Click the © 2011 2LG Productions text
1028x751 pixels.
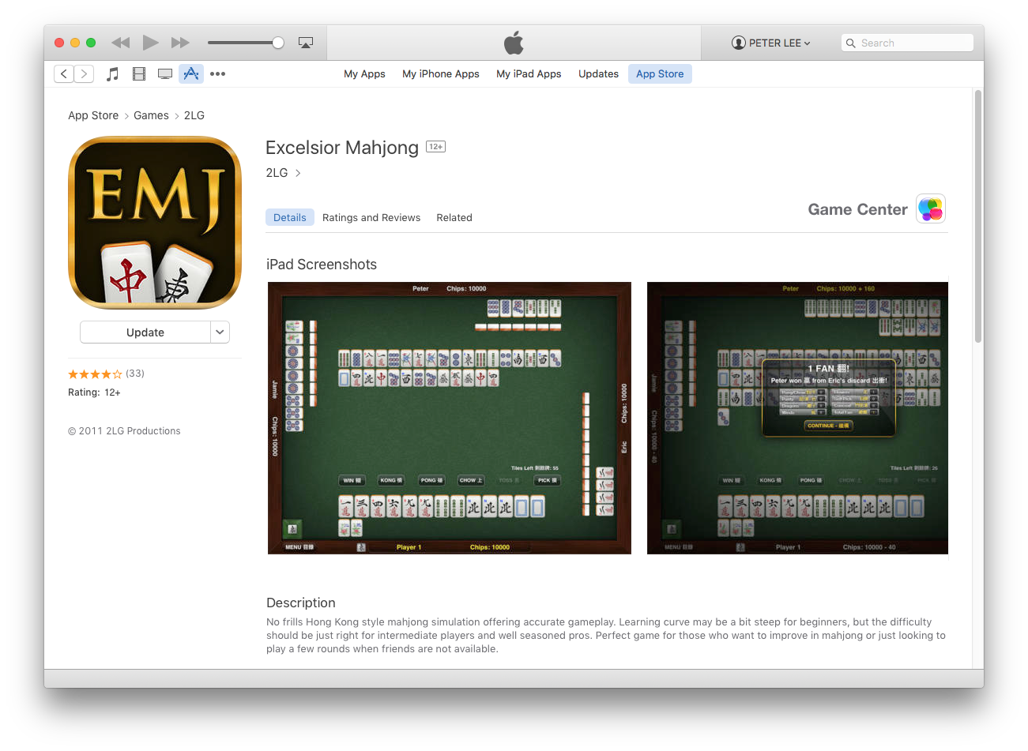[x=124, y=431]
